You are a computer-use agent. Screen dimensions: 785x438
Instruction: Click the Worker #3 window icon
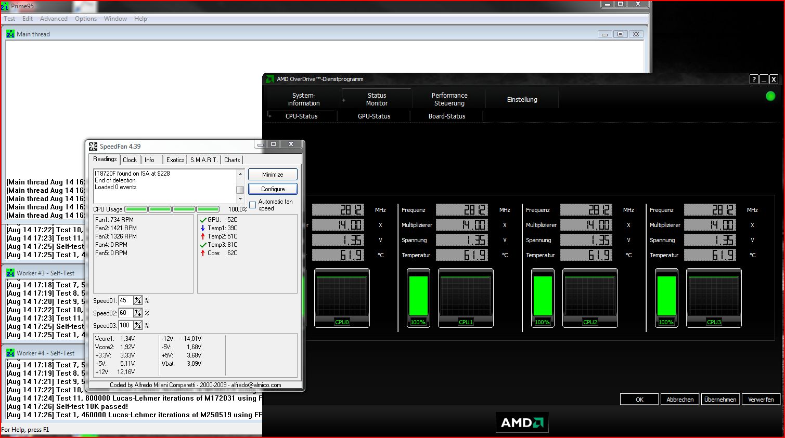(10, 273)
